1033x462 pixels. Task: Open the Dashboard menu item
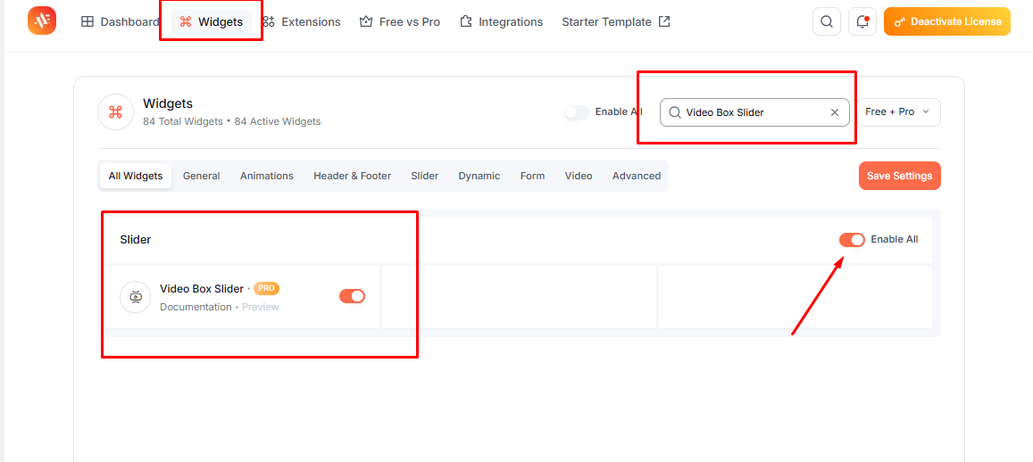pos(120,21)
